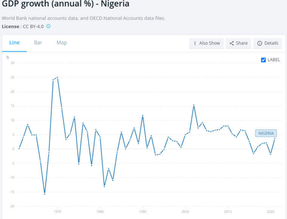
Task: Click the NIGERIA series label
Action: pos(266,133)
